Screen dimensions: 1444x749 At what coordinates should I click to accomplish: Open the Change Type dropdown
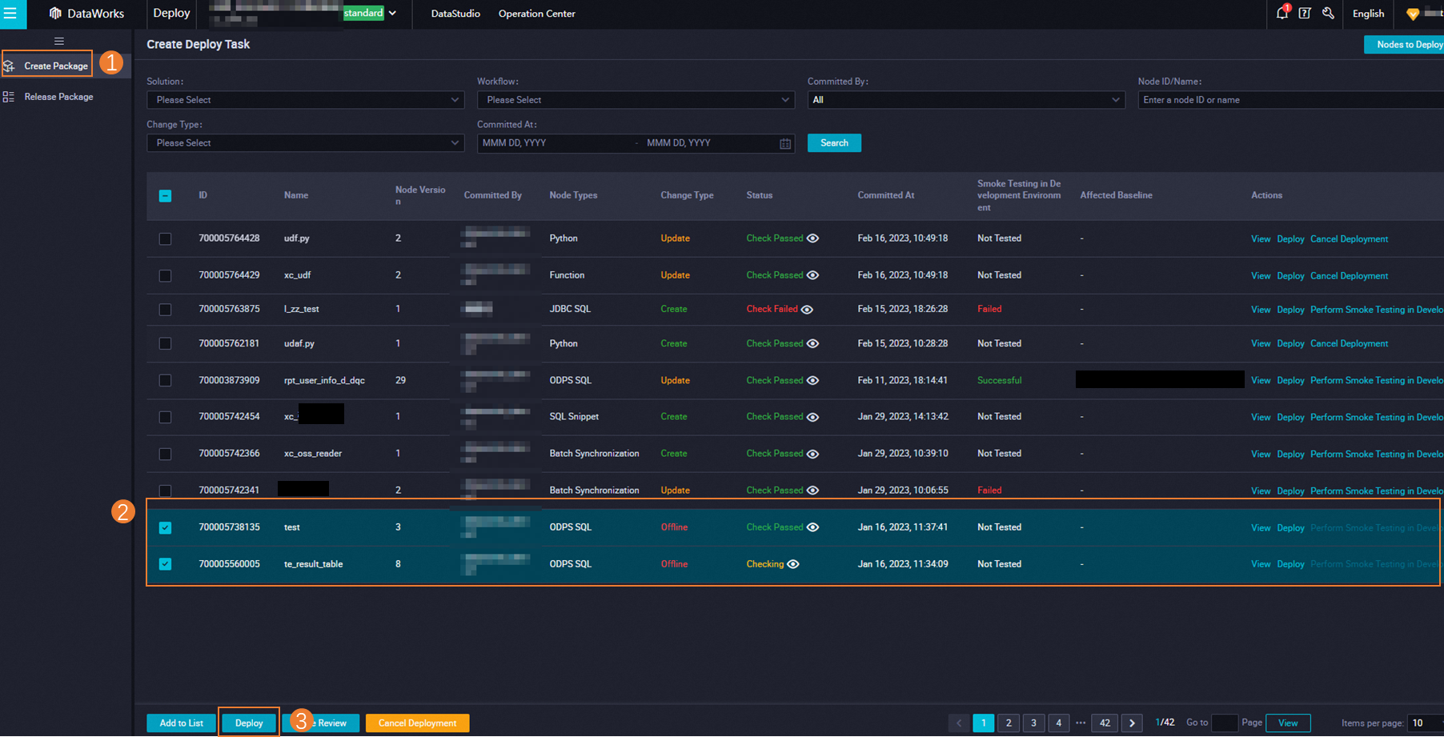pos(305,143)
